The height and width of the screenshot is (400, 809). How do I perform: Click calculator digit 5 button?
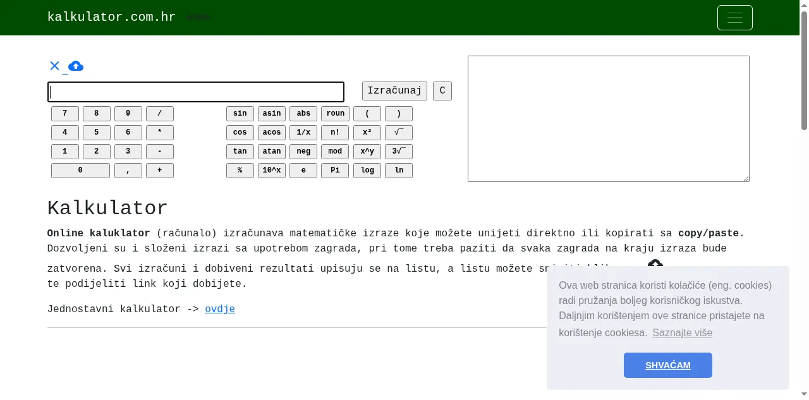pyautogui.click(x=97, y=133)
